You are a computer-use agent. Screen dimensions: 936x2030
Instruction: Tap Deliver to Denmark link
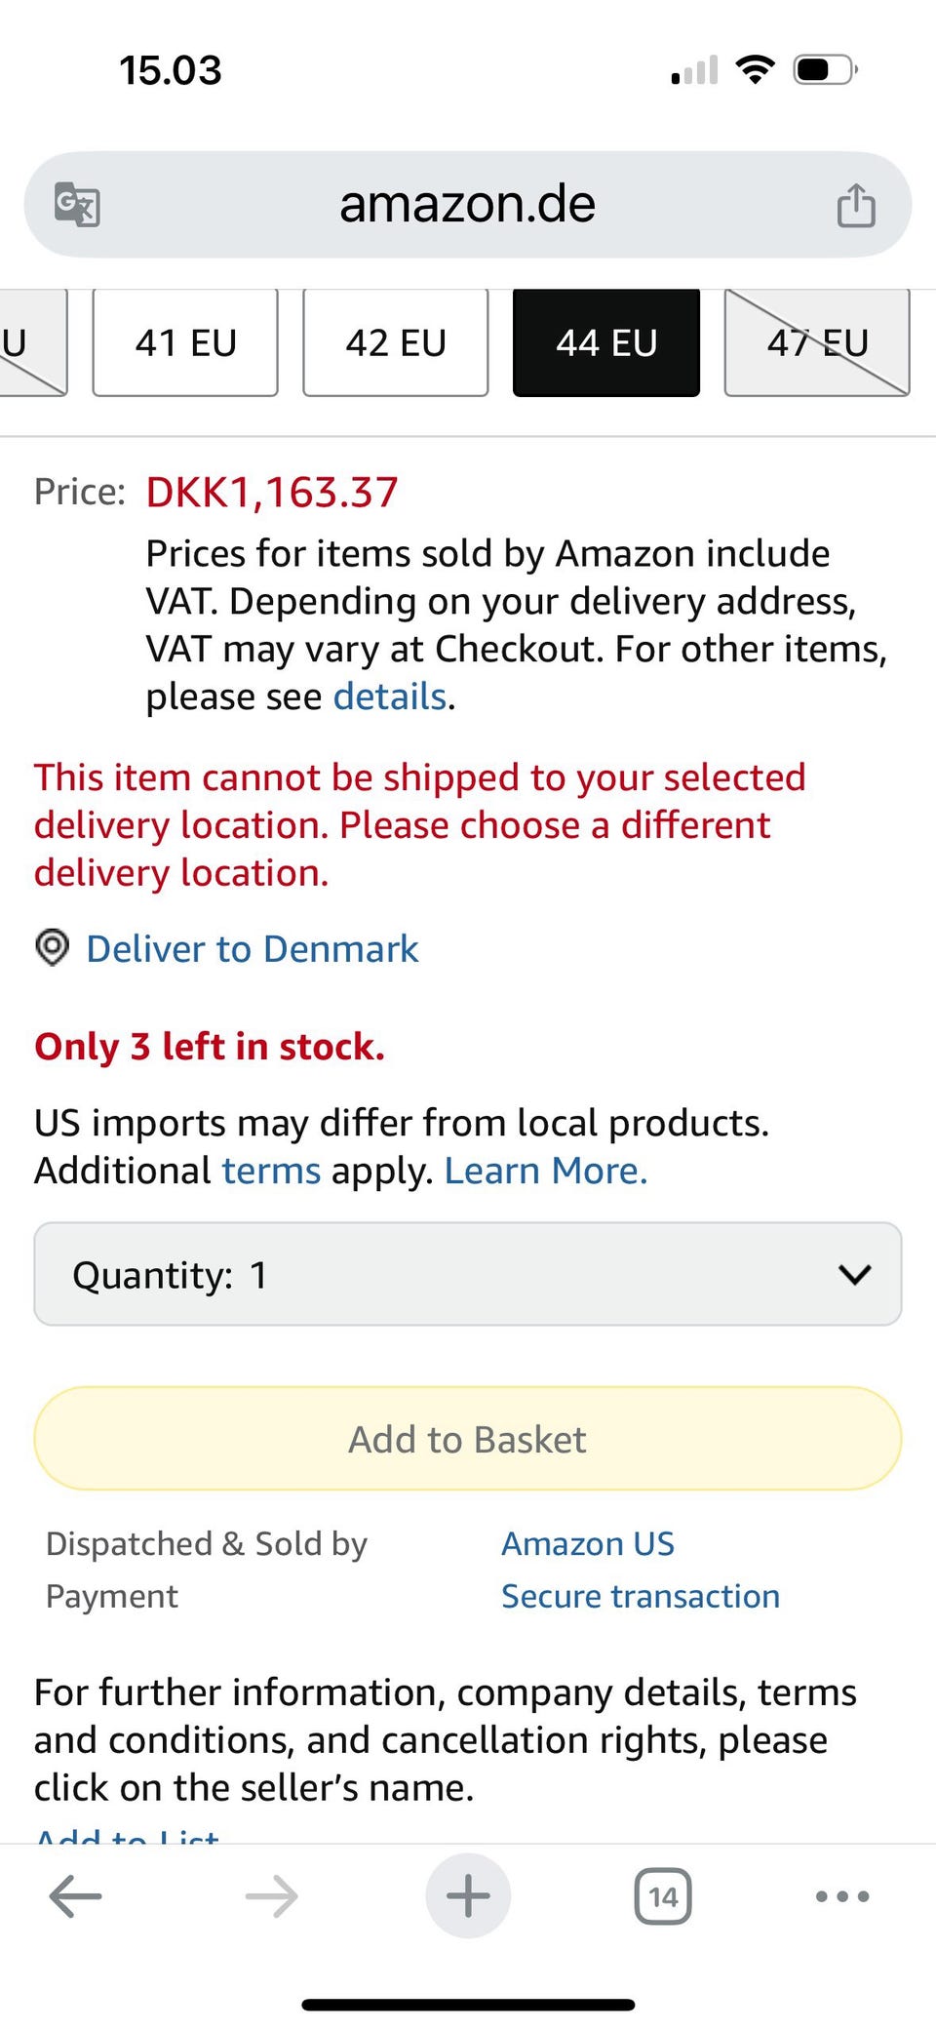pyautogui.click(x=253, y=948)
